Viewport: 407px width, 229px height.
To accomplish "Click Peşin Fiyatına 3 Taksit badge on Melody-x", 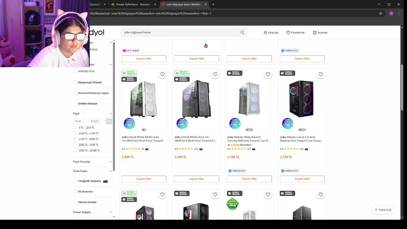I will pyautogui.click(x=287, y=123).
